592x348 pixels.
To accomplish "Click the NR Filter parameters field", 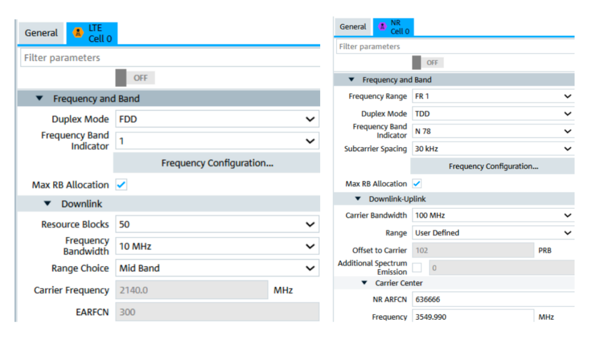I will coord(456,47).
